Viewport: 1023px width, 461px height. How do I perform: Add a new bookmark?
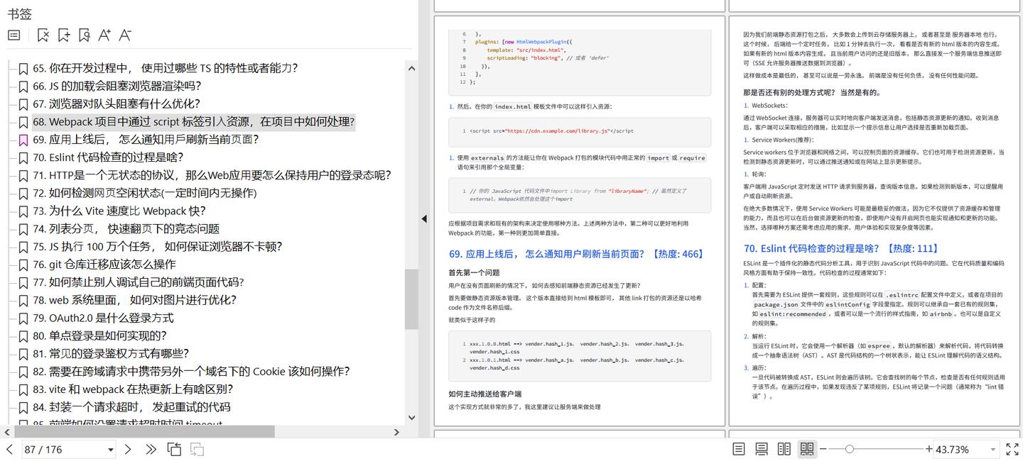(63, 35)
